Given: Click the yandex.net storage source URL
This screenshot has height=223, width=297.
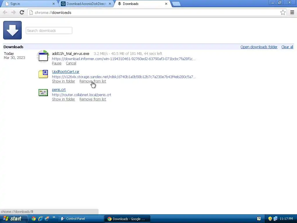Looking at the screenshot, I should tap(124, 77).
